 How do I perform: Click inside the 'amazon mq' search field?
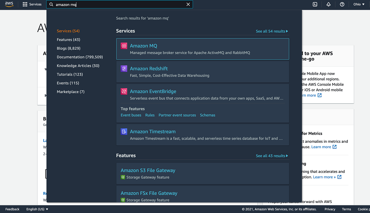point(119,4)
